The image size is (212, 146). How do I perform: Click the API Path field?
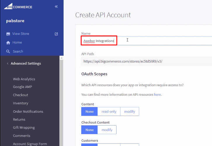coord(147,61)
